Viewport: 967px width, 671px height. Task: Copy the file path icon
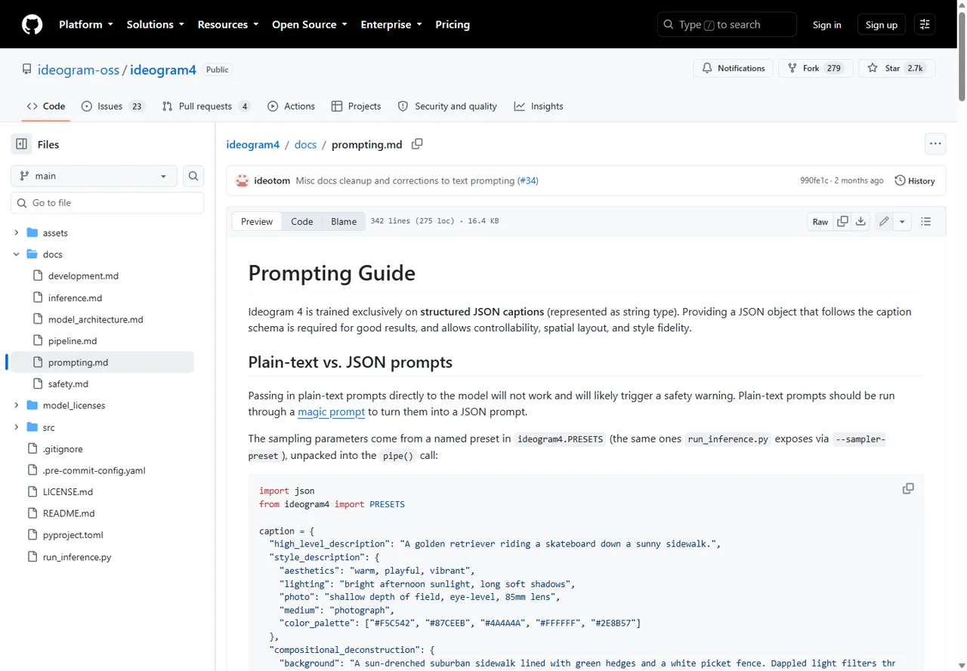(x=417, y=143)
